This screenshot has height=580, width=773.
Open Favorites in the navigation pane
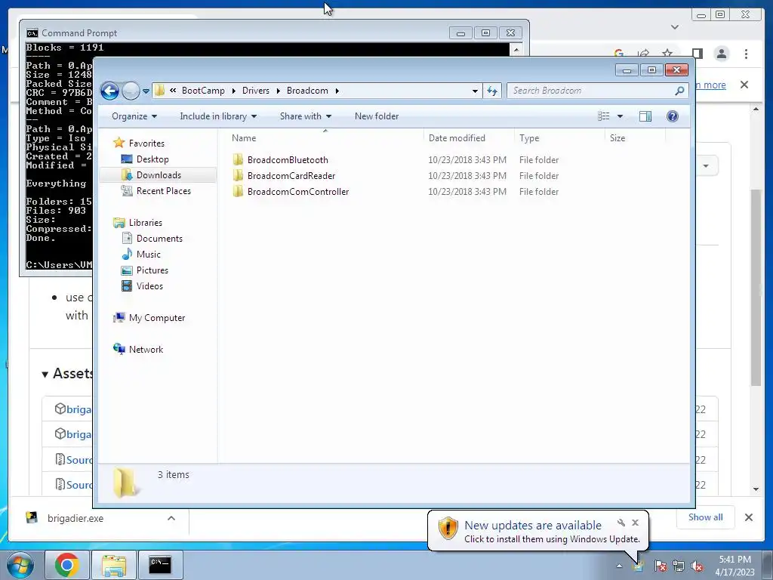tap(146, 143)
